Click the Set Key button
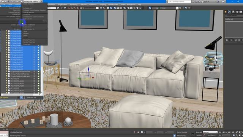This screenshot has width=243, height=137. click(x=199, y=135)
